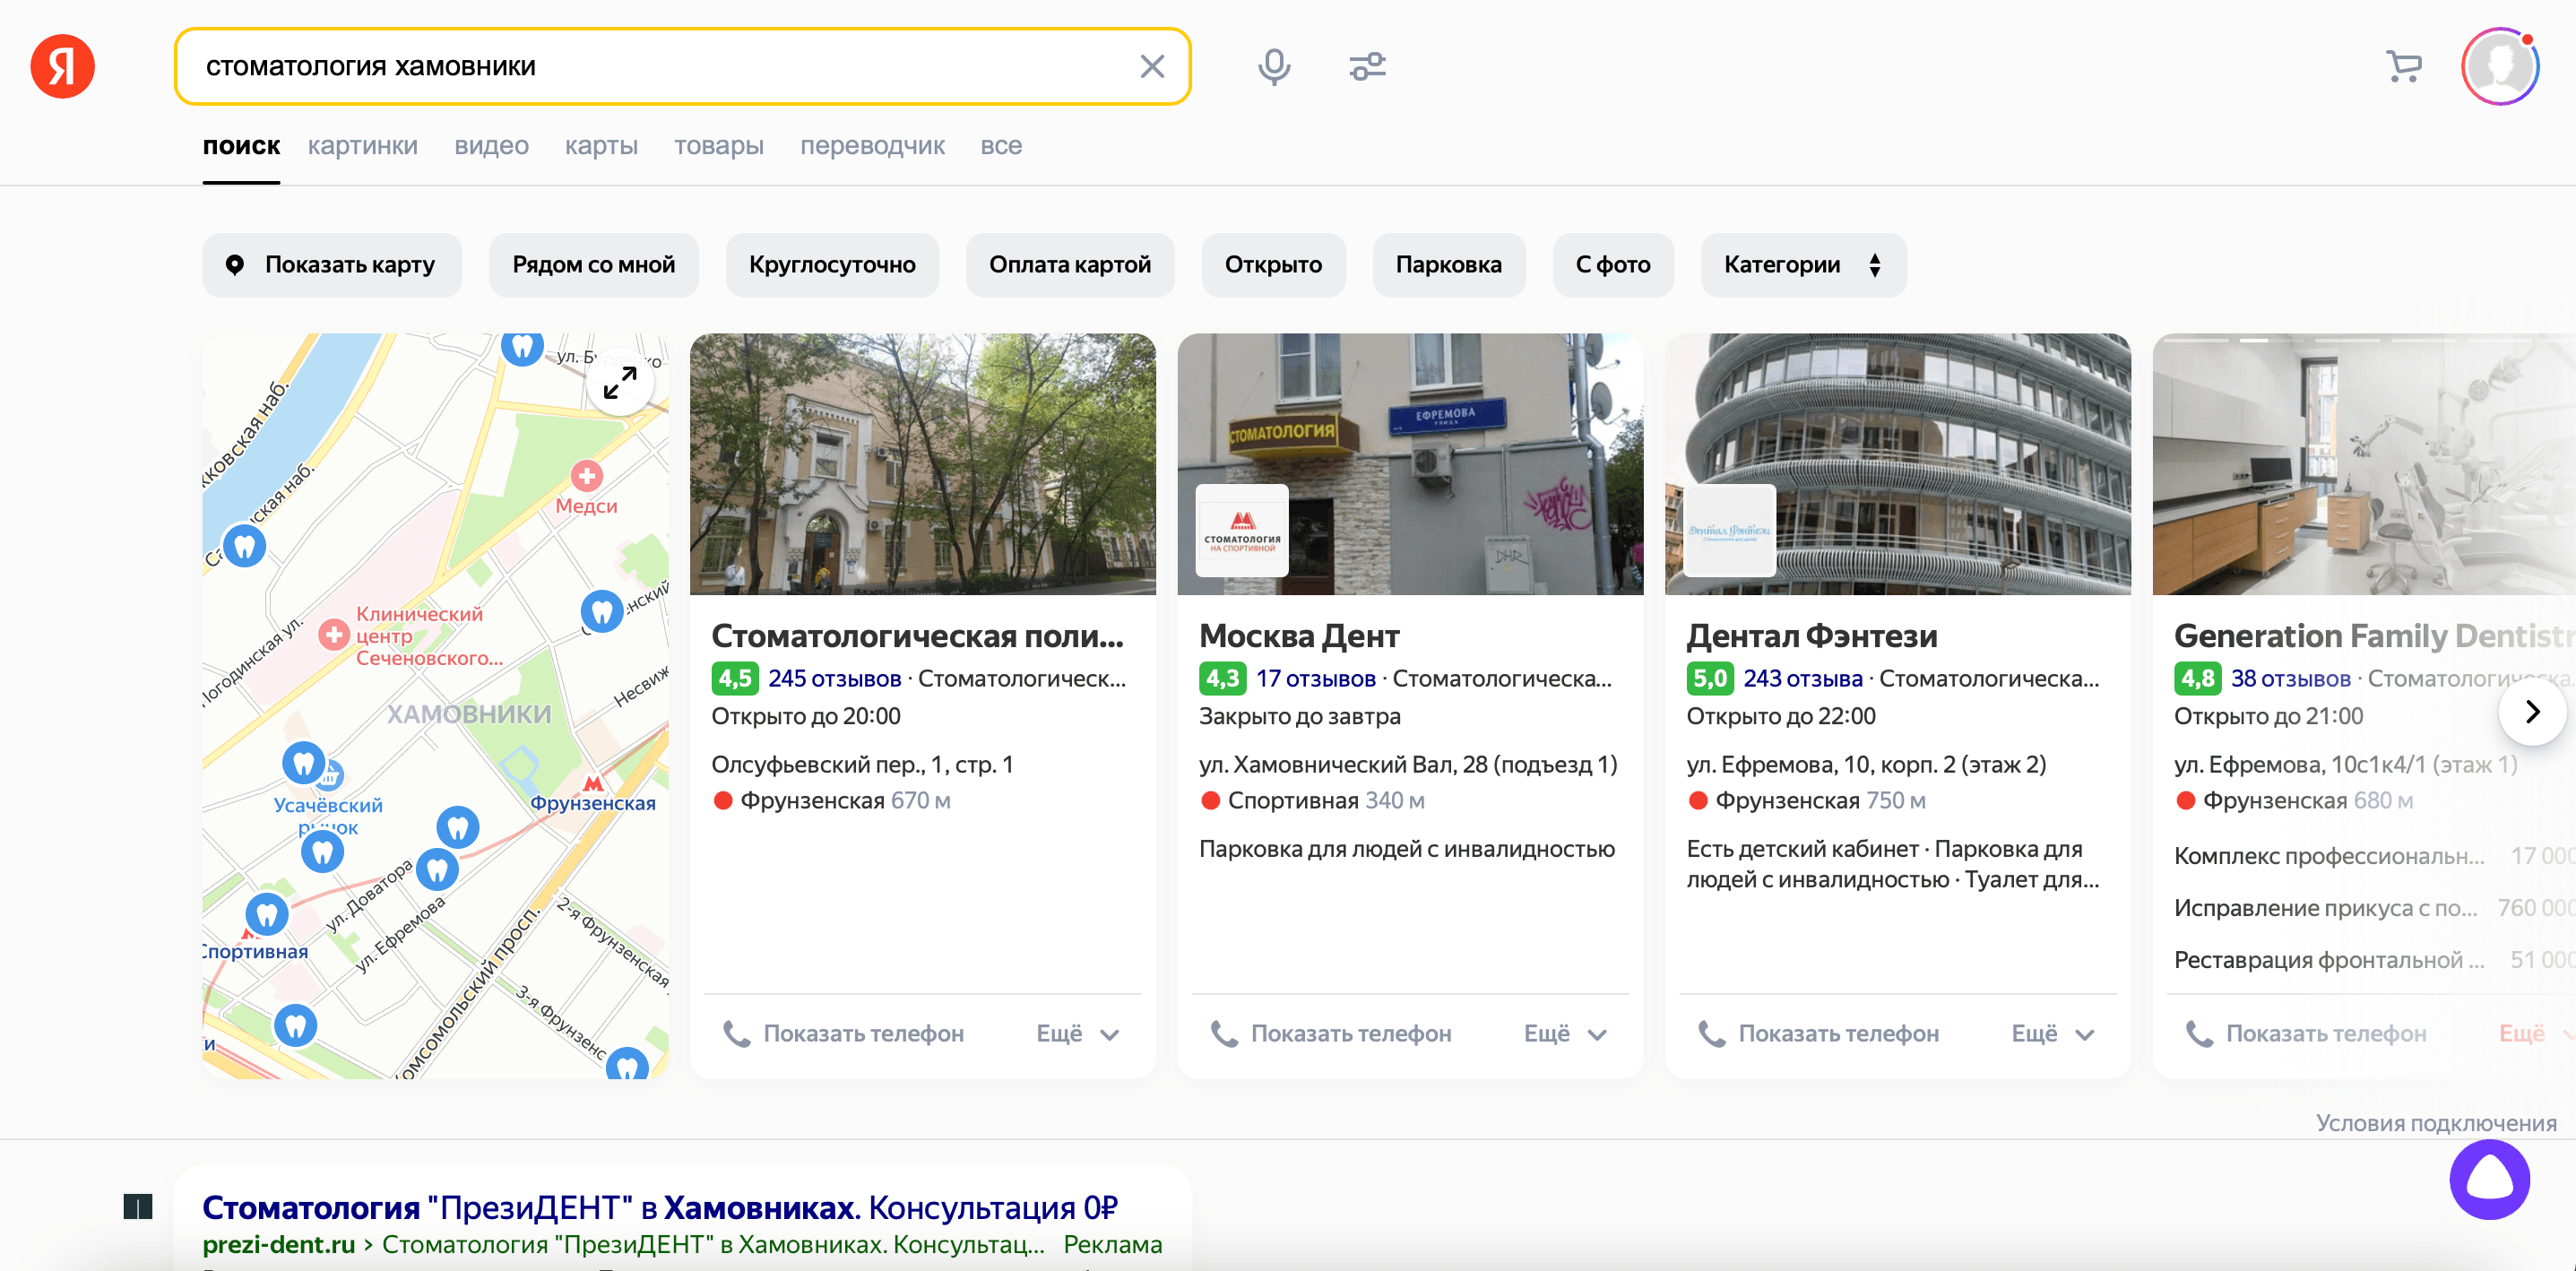
Task: Open Москва Дент storefront photo
Action: (x=1410, y=464)
